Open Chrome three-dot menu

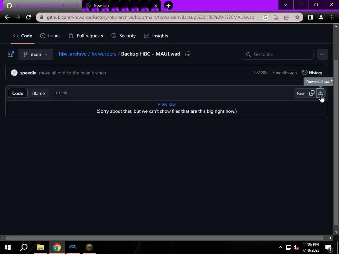[x=332, y=17]
